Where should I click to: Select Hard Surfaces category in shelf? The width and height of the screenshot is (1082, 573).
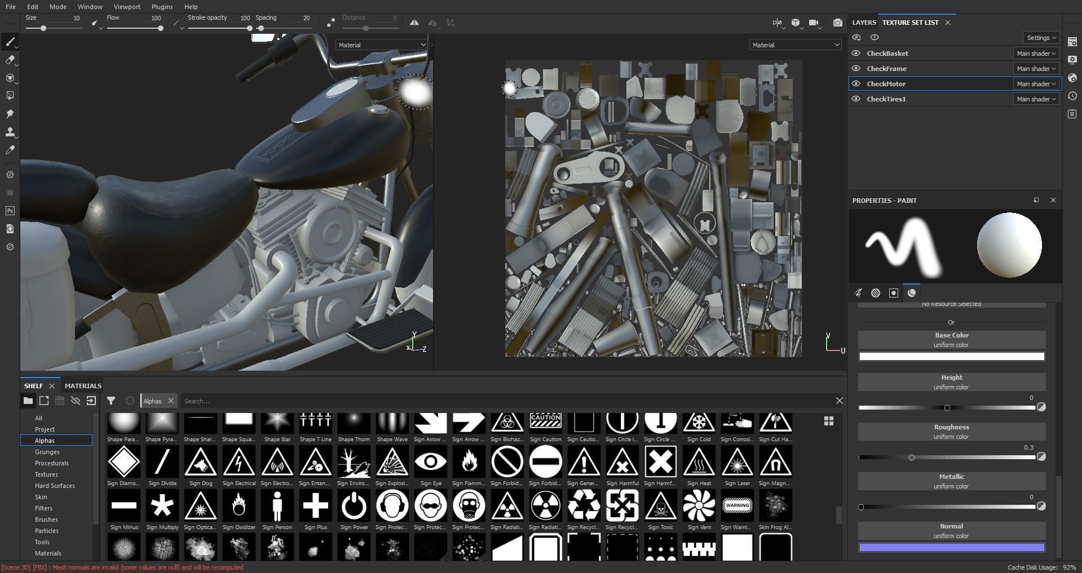coord(55,486)
